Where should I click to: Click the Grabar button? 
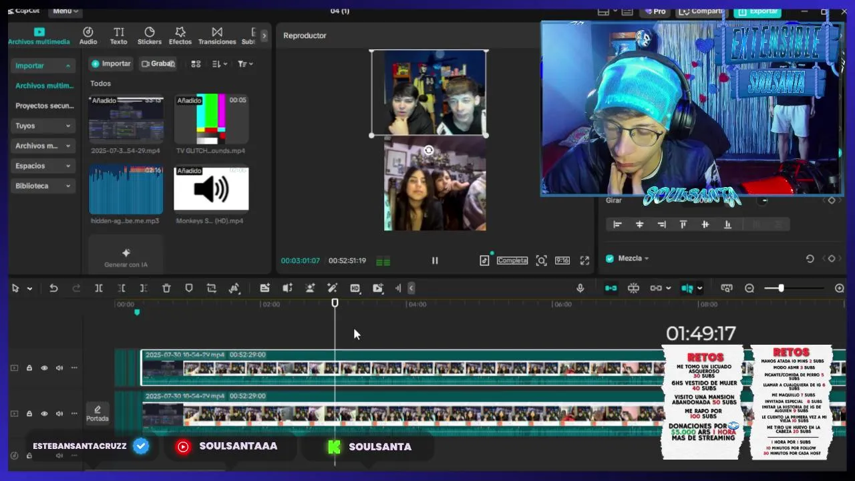coord(158,63)
